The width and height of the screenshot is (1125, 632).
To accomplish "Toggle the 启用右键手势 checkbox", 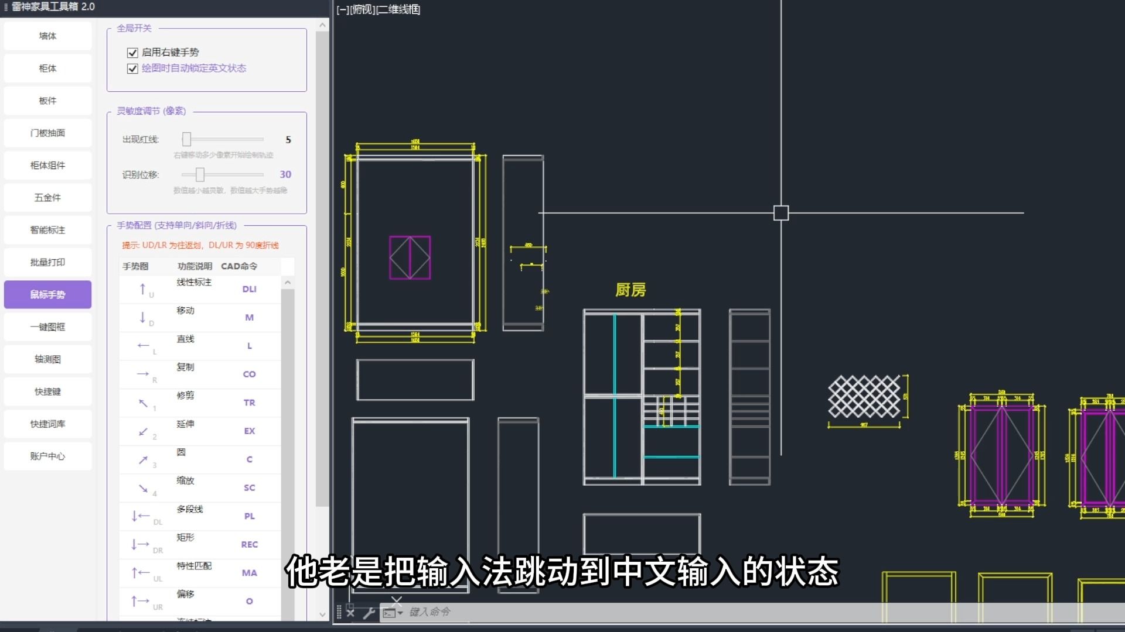I will pos(132,53).
